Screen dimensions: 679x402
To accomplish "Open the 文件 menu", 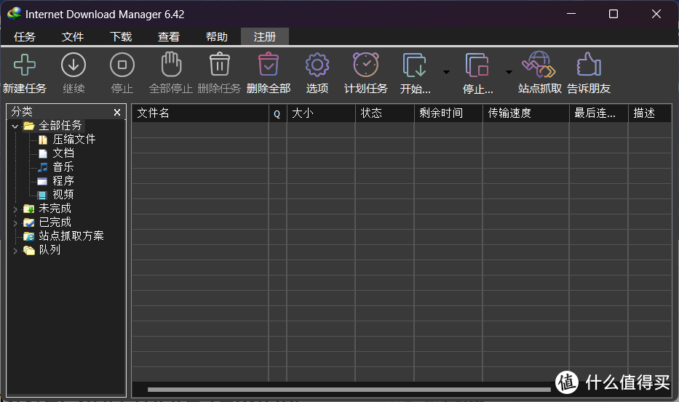I will click(73, 37).
